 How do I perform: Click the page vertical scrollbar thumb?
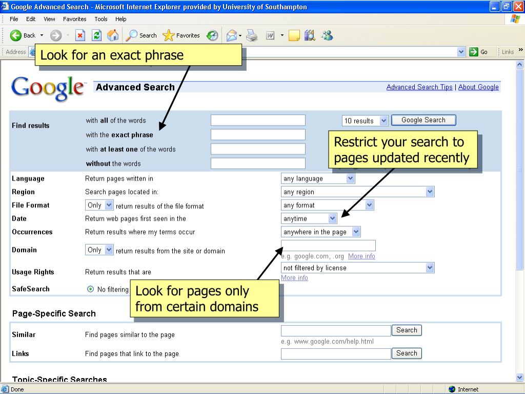pyautogui.click(x=520, y=169)
